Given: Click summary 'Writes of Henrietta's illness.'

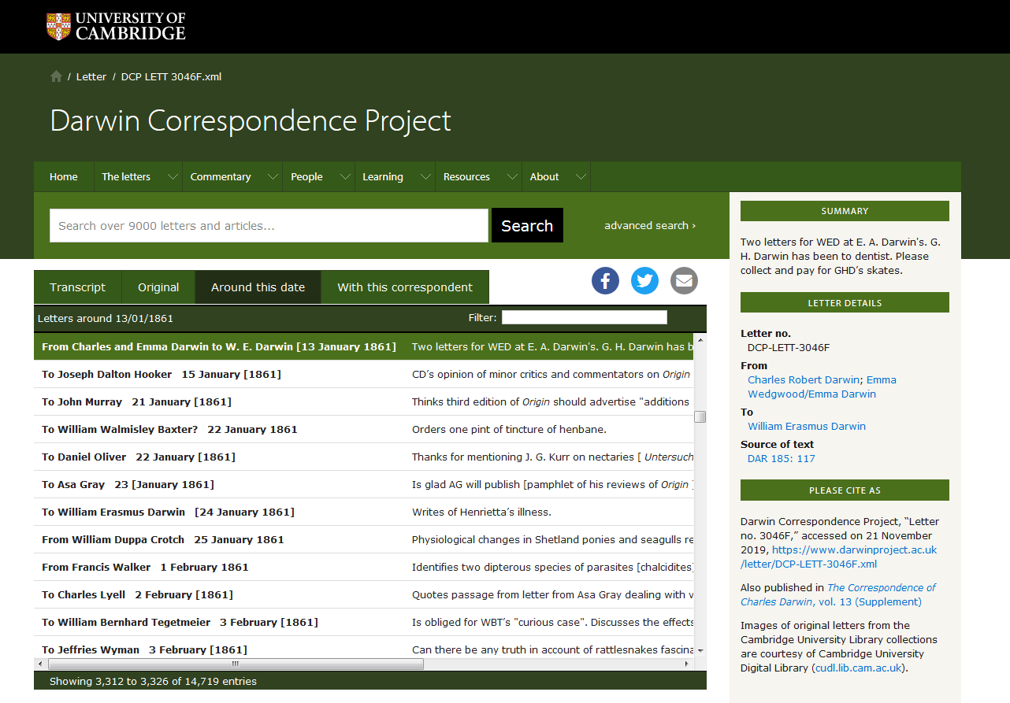Looking at the screenshot, I should [481, 512].
